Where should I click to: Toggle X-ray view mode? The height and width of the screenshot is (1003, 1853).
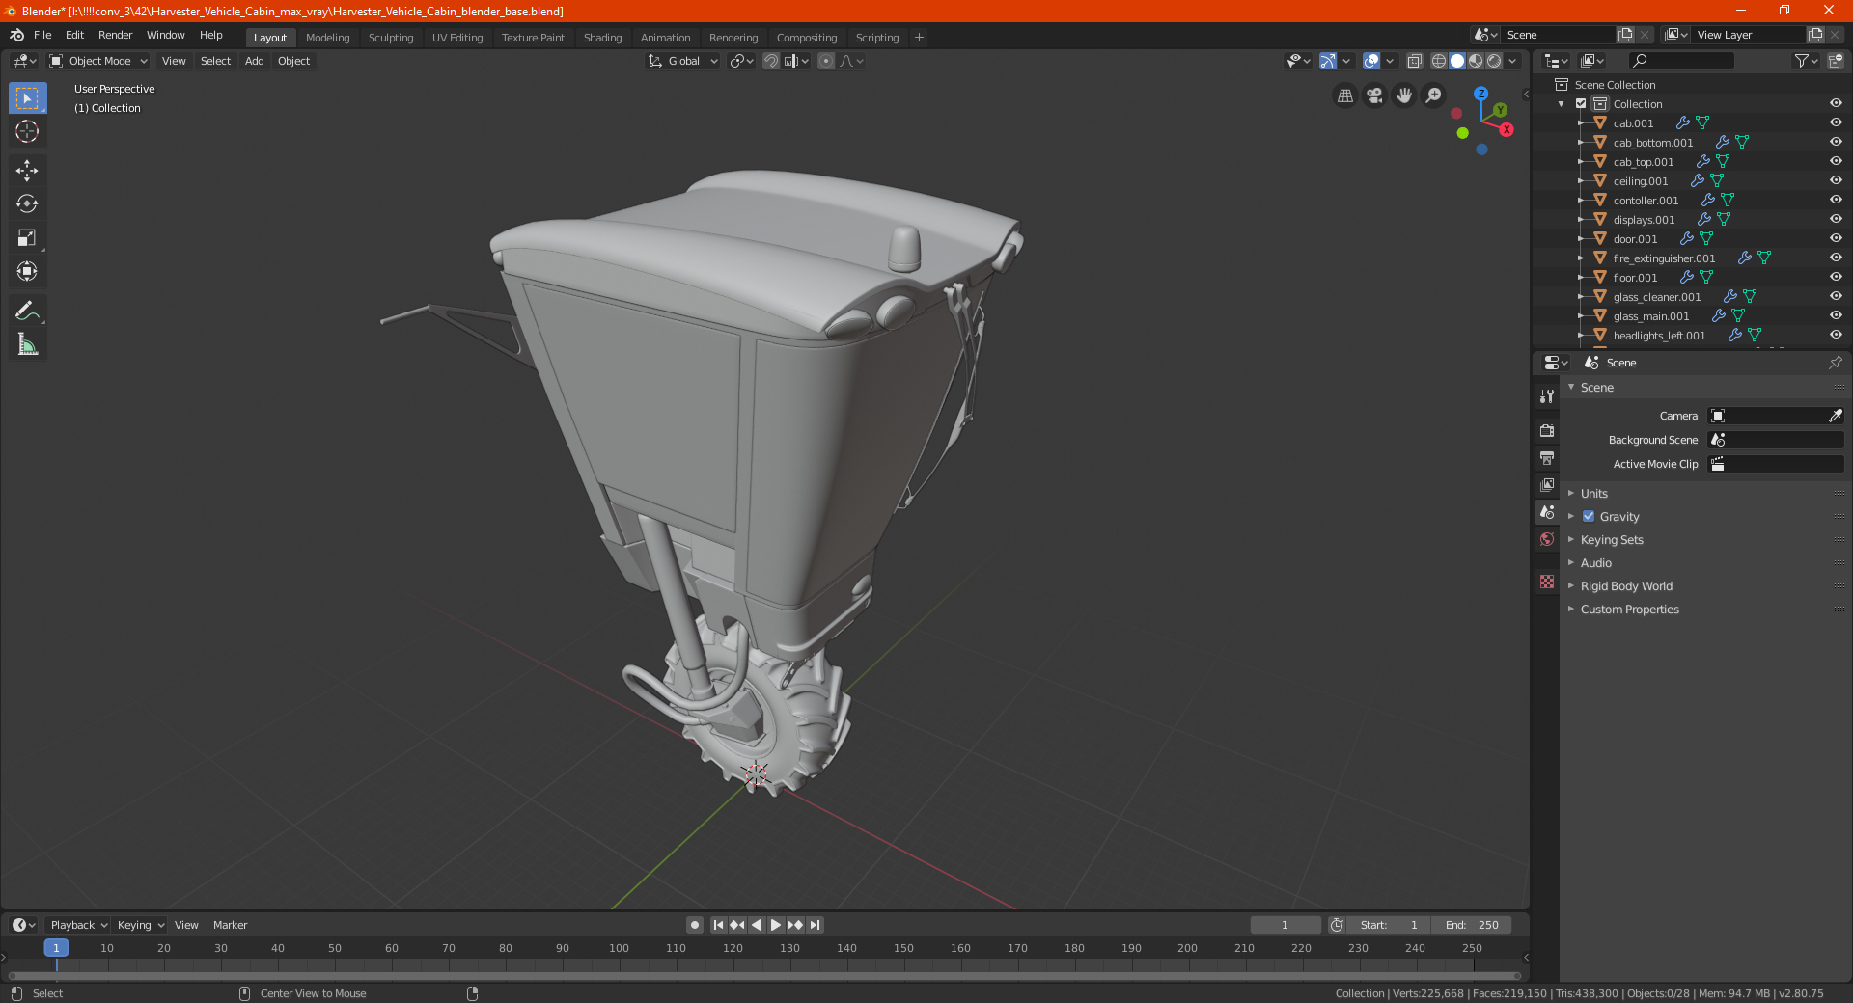coord(1414,61)
